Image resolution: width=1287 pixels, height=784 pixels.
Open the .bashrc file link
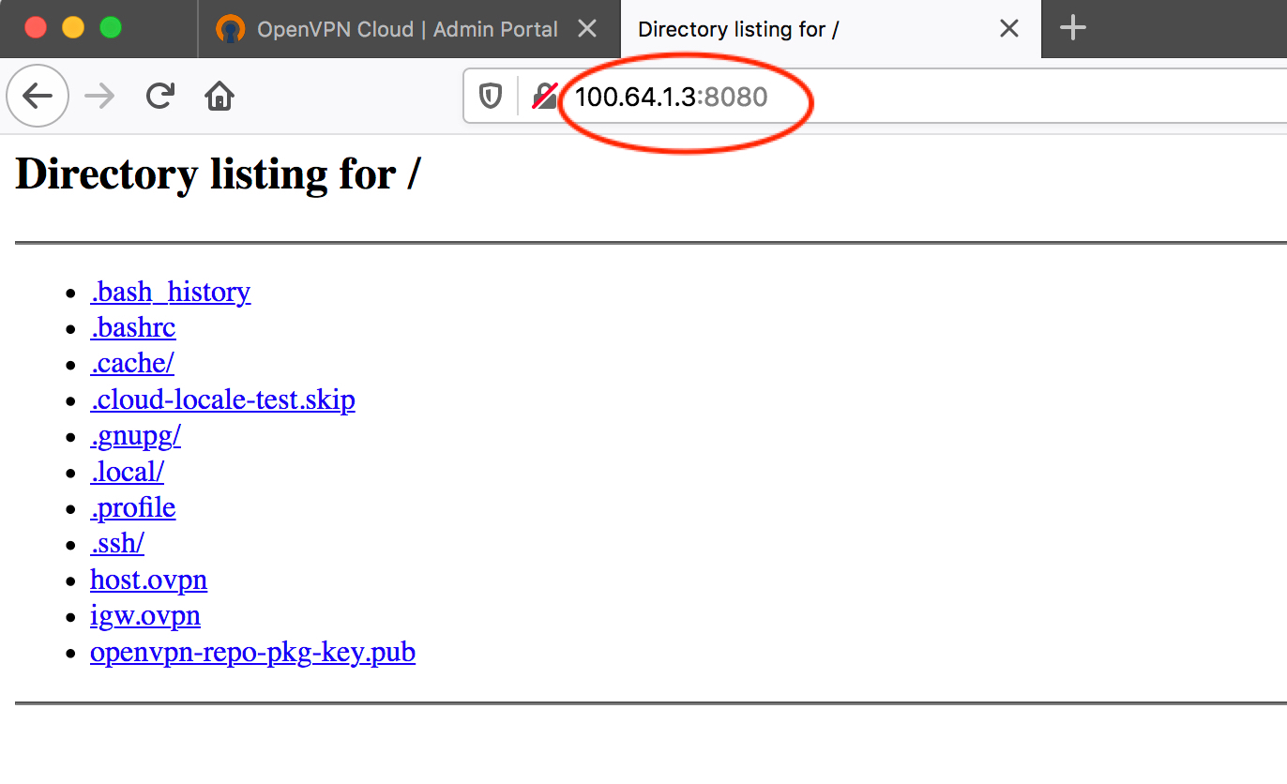(x=133, y=328)
